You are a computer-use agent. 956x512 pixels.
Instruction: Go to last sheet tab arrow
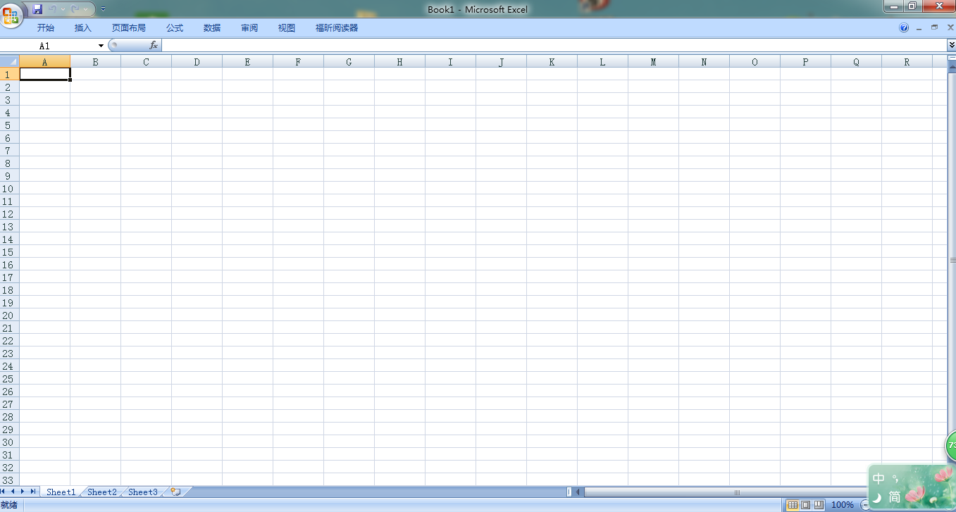(x=33, y=492)
